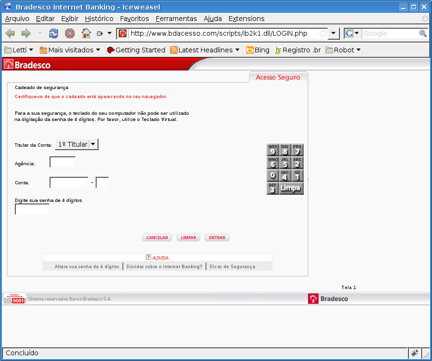Click the ENTRAR button
Screen dimensions: 432x361
217,238
